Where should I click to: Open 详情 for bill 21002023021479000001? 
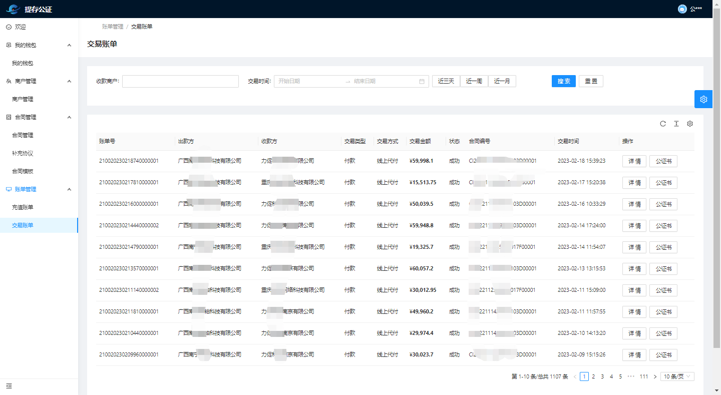tap(634, 247)
